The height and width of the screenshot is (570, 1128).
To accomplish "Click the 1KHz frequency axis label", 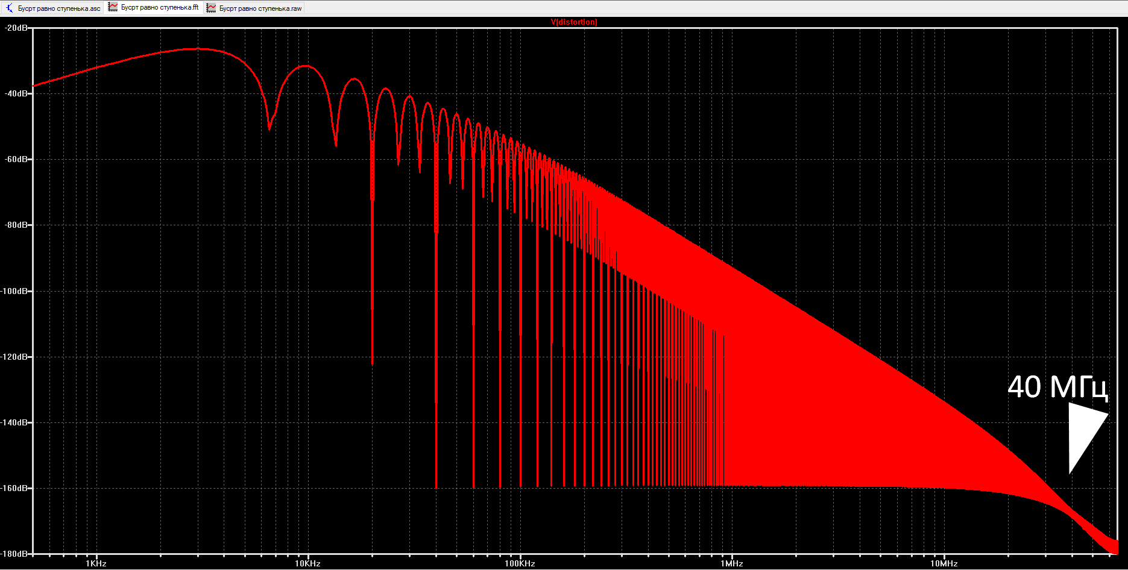I will 96,563.
